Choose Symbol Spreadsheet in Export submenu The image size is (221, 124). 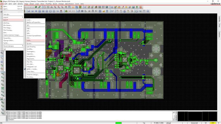point(34,36)
